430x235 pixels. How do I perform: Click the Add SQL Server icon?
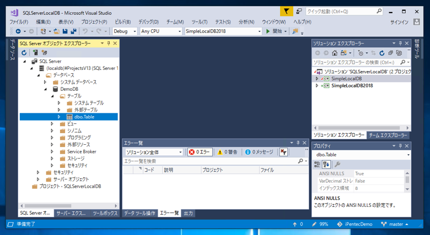coord(35,53)
